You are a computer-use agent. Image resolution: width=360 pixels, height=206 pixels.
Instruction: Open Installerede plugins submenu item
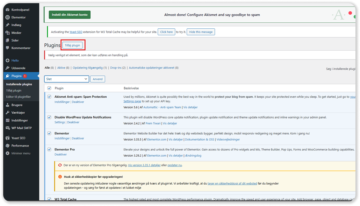click(x=19, y=84)
